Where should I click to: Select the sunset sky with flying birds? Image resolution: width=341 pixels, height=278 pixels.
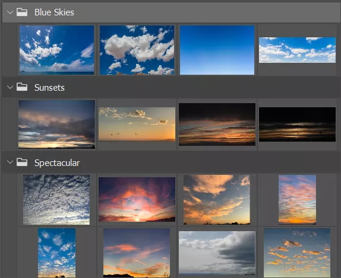click(137, 124)
